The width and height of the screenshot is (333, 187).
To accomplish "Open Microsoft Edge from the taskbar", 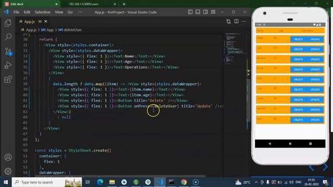I will (100, 182).
